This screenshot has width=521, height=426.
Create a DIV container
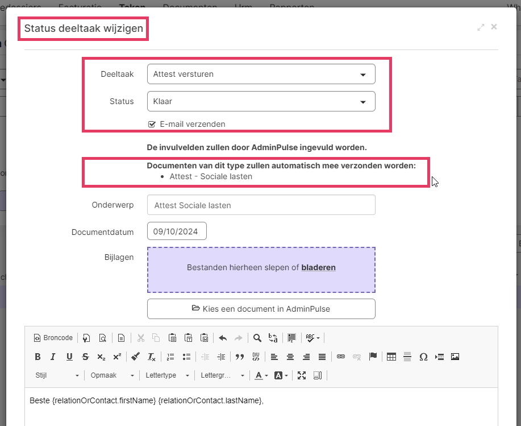click(x=256, y=357)
